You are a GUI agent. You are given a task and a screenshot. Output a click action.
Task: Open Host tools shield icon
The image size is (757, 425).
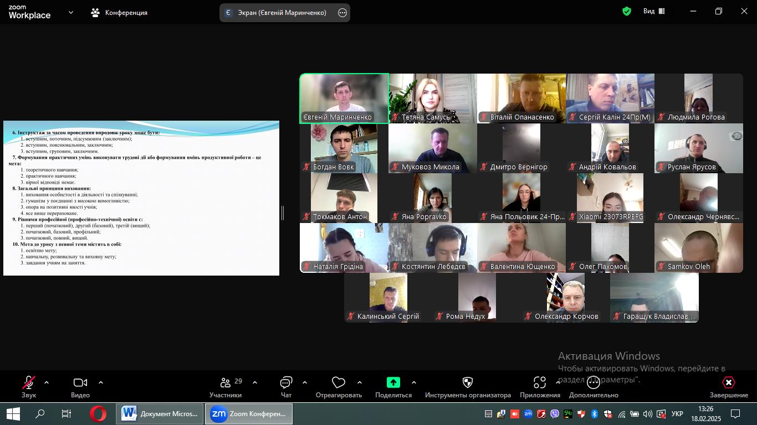pos(468,382)
